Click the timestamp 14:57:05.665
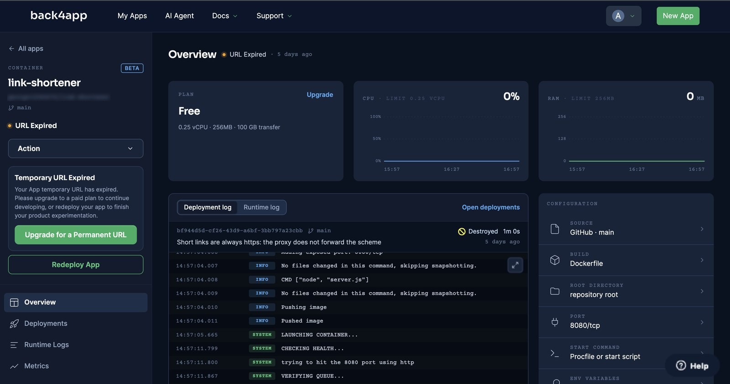730x384 pixels. pyautogui.click(x=197, y=335)
